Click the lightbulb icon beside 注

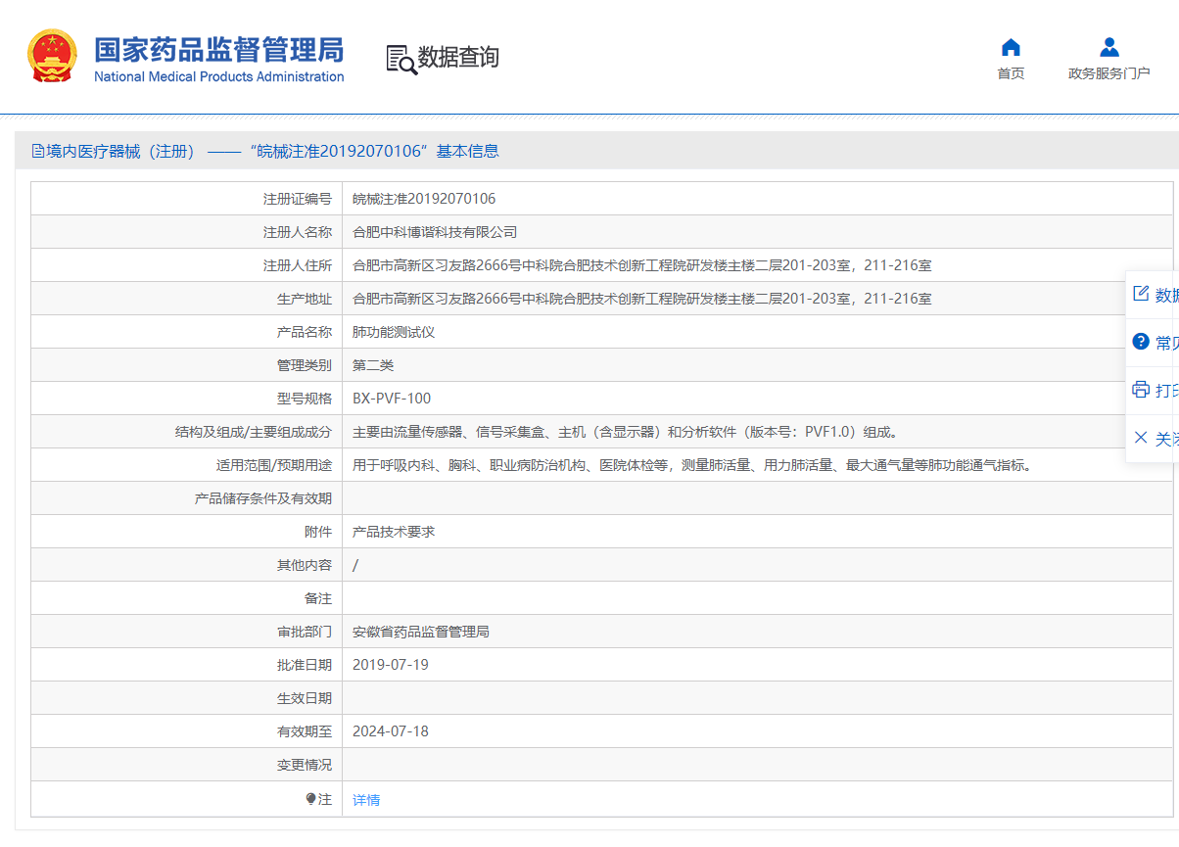click(311, 799)
